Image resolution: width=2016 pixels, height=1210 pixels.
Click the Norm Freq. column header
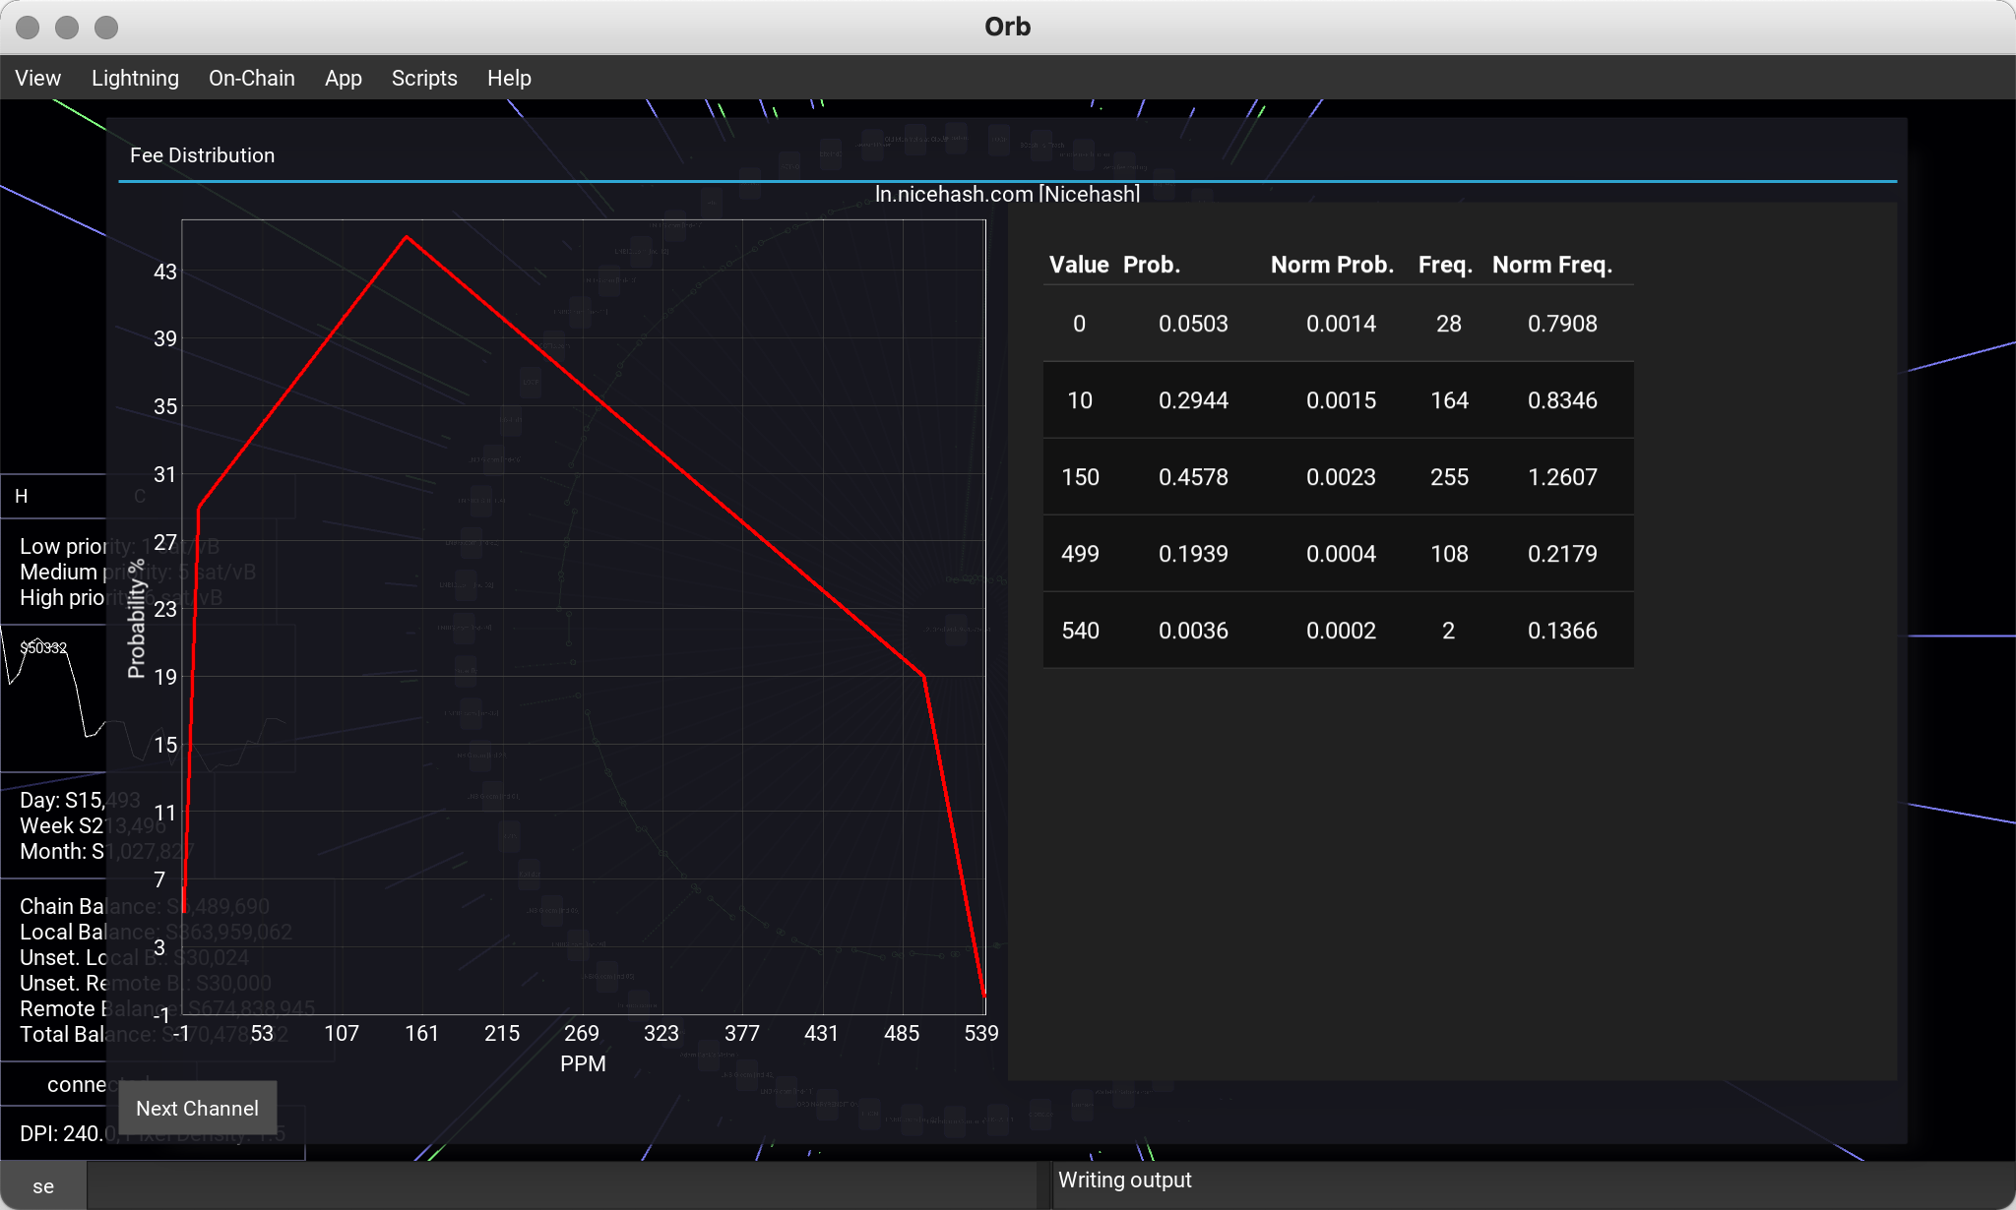(x=1551, y=265)
